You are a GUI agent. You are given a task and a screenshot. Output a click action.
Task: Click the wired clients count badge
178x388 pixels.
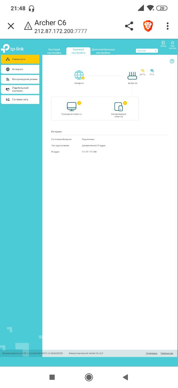[79, 103]
